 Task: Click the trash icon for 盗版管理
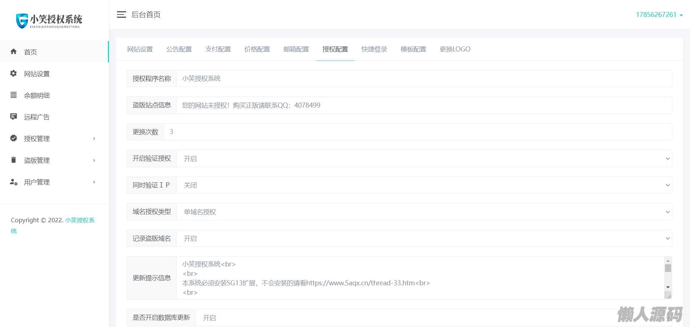pos(13,160)
